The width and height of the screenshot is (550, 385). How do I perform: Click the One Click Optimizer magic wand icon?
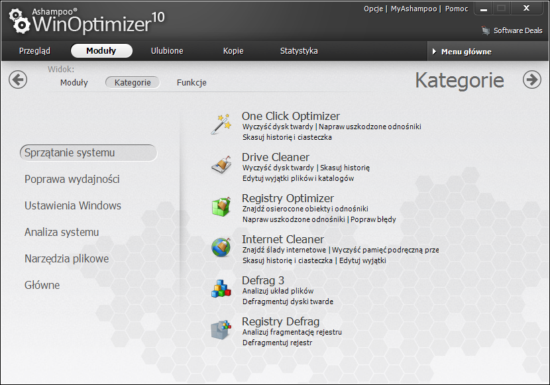click(x=221, y=124)
